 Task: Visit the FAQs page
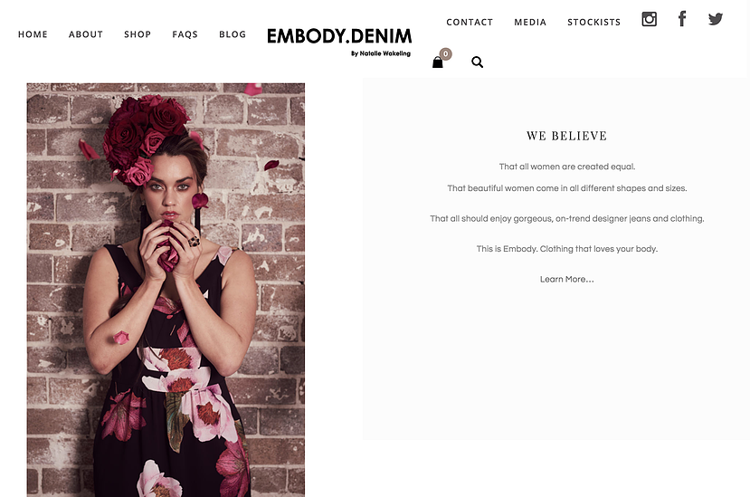point(185,34)
